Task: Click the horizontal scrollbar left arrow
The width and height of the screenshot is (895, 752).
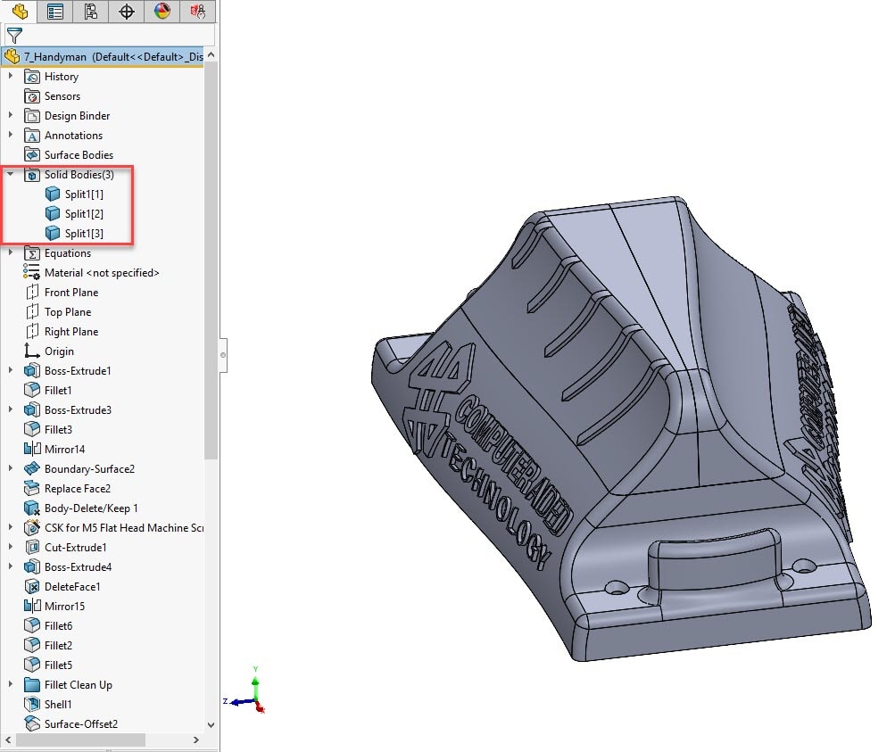Action: pos(8,740)
